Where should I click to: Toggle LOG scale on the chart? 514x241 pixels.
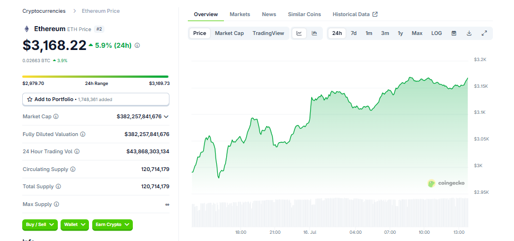tap(437, 33)
